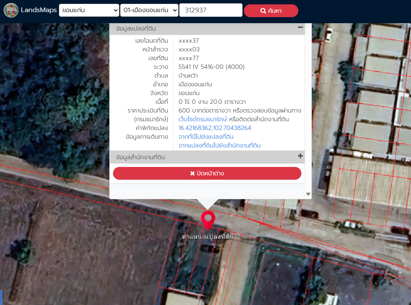The width and height of the screenshot is (411, 305).
Task: Click the LandsMaps brand title
Action: (x=39, y=10)
